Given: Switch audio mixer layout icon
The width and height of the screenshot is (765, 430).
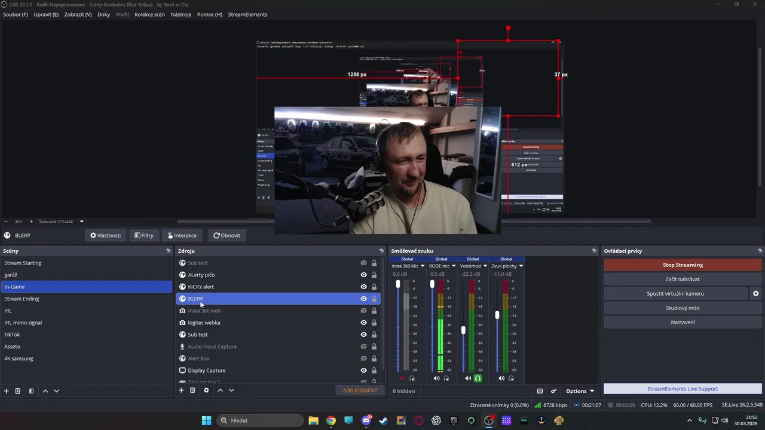Looking at the screenshot, I should (540, 391).
